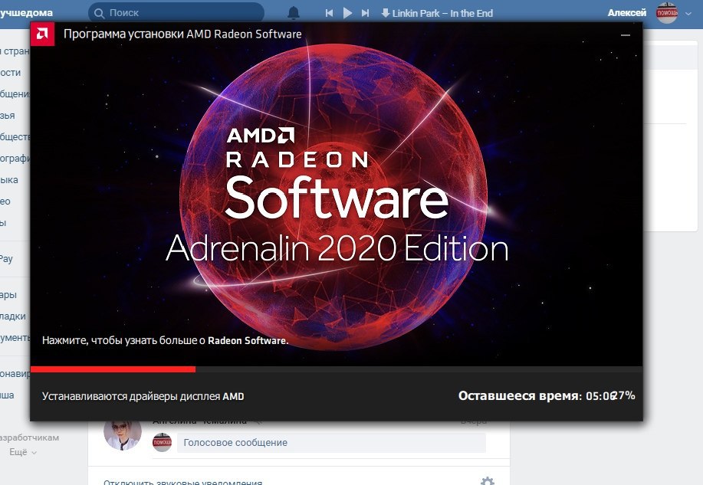Play the Linkin Park track

(347, 13)
